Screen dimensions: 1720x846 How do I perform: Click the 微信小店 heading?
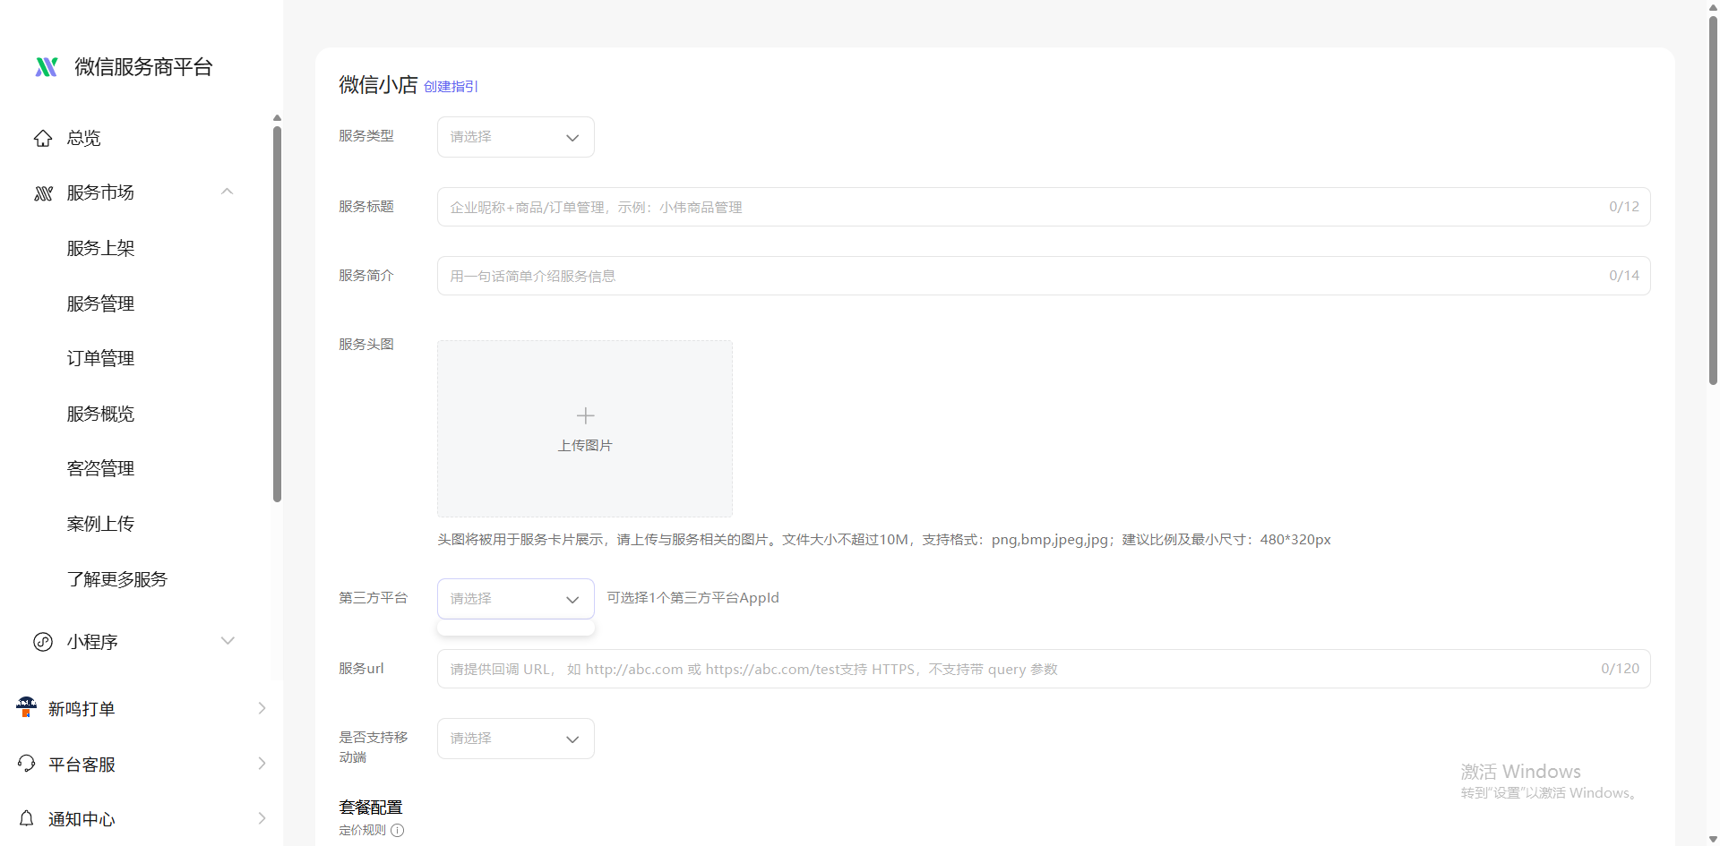pos(378,85)
